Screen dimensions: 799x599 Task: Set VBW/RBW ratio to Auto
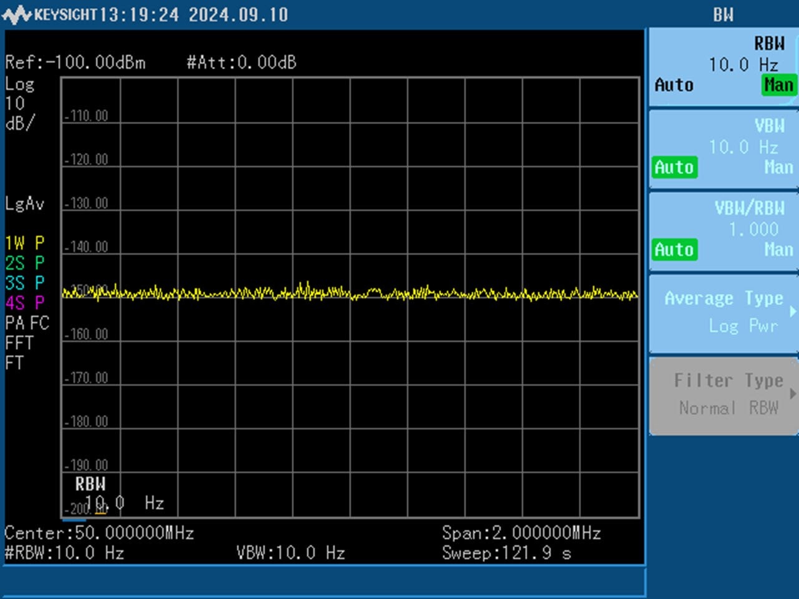(674, 250)
